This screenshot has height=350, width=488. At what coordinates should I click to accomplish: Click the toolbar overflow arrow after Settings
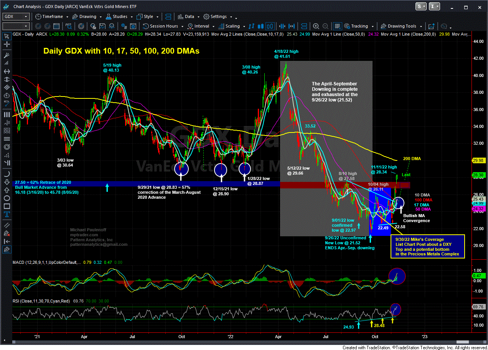[236, 18]
